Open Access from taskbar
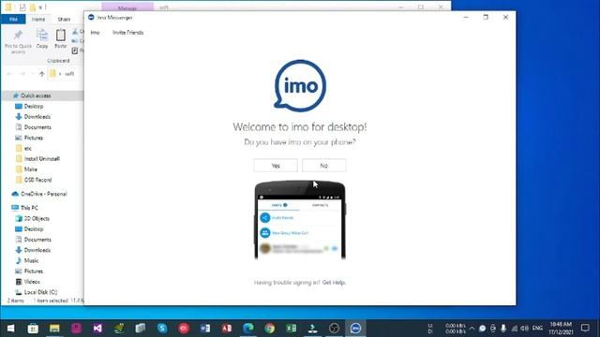The image size is (600, 337). 227,329
